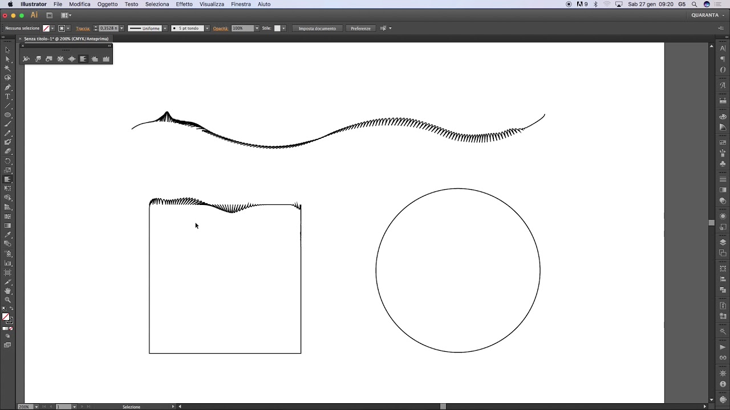Open the Symbols panel icon
The image size is (730, 410).
point(723,164)
